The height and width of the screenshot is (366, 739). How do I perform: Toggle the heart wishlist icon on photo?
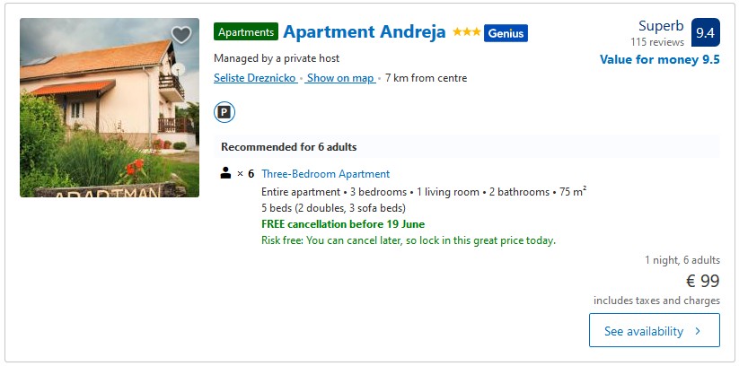tap(181, 35)
